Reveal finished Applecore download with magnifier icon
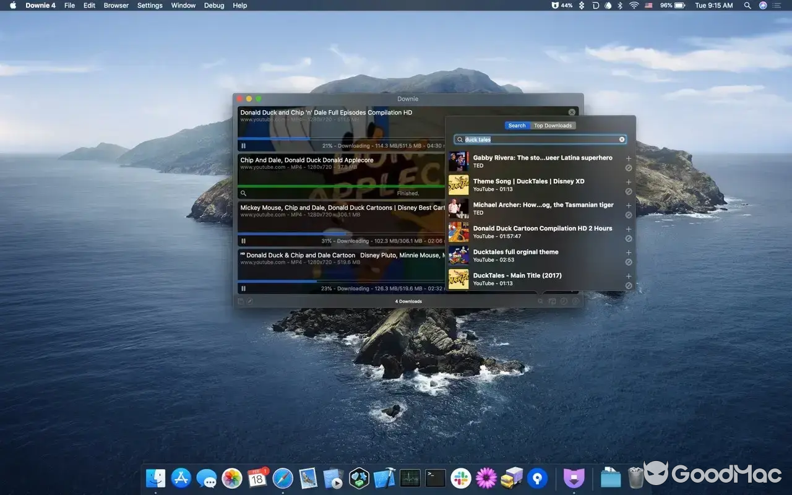792x495 pixels. [243, 194]
